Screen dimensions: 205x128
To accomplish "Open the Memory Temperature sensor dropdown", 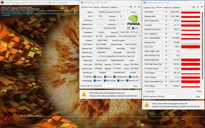I will click(166, 29).
